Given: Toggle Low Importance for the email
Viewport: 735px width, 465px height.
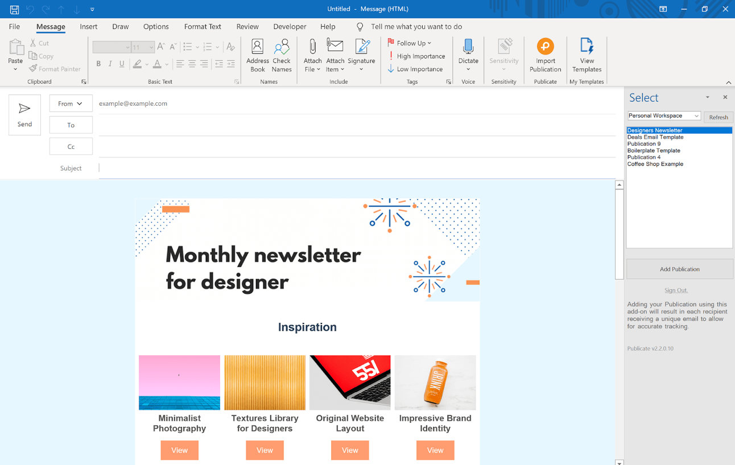Looking at the screenshot, I should click(x=417, y=69).
